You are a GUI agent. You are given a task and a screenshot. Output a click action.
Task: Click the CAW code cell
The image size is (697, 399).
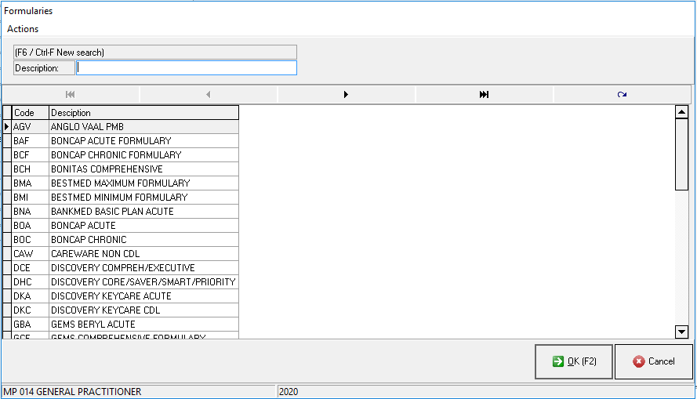coord(31,254)
